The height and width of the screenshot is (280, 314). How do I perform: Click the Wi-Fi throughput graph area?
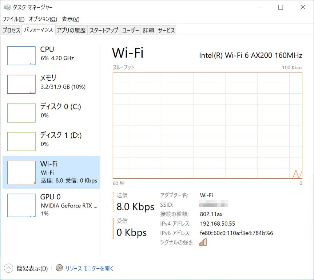[207, 125]
